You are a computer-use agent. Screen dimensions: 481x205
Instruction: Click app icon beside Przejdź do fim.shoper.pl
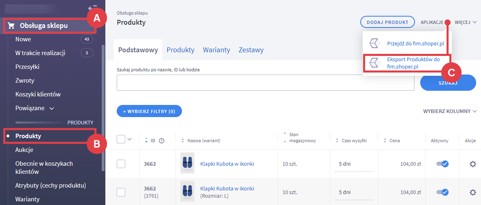pyautogui.click(x=374, y=43)
